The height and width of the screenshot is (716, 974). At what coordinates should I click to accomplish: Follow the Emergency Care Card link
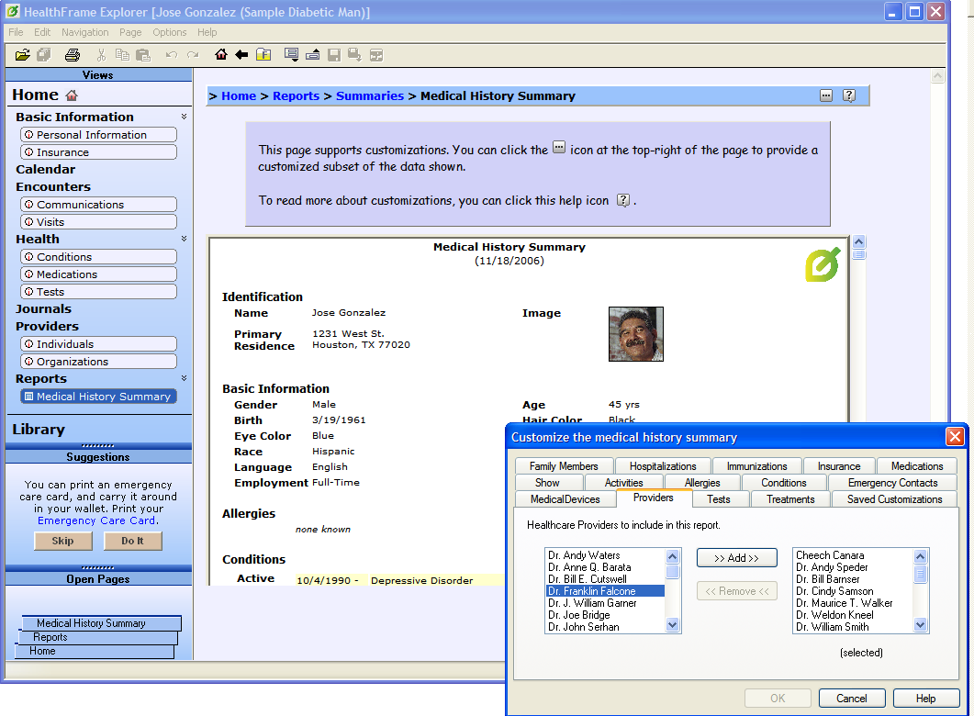pyautogui.click(x=96, y=520)
